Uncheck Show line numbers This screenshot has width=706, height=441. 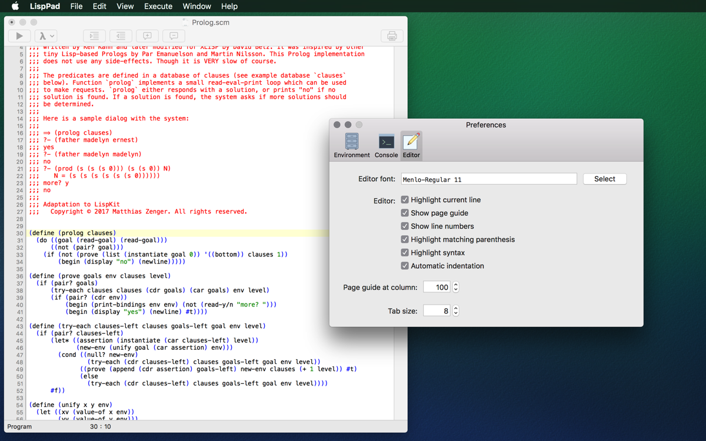coord(405,226)
